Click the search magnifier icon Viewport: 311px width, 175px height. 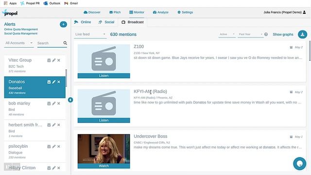pos(65,43)
